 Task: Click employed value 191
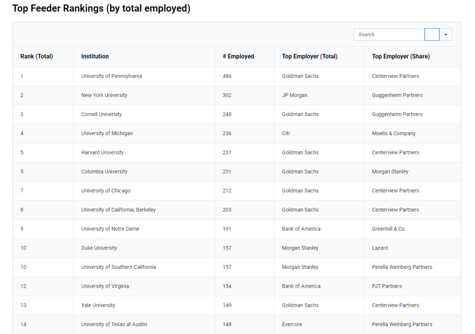[227, 229]
